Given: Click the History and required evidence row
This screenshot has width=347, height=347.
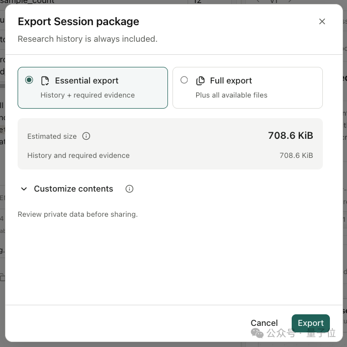Looking at the screenshot, I should tap(170, 155).
